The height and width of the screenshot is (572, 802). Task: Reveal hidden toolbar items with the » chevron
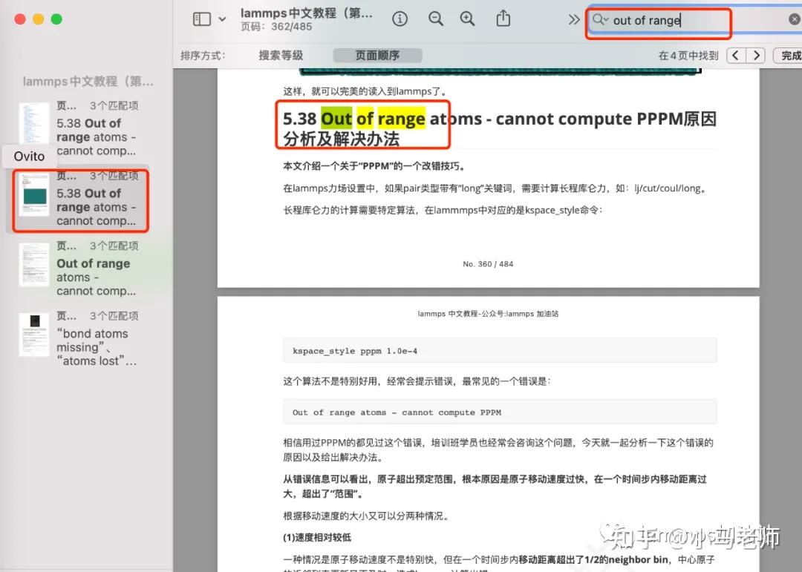(573, 20)
